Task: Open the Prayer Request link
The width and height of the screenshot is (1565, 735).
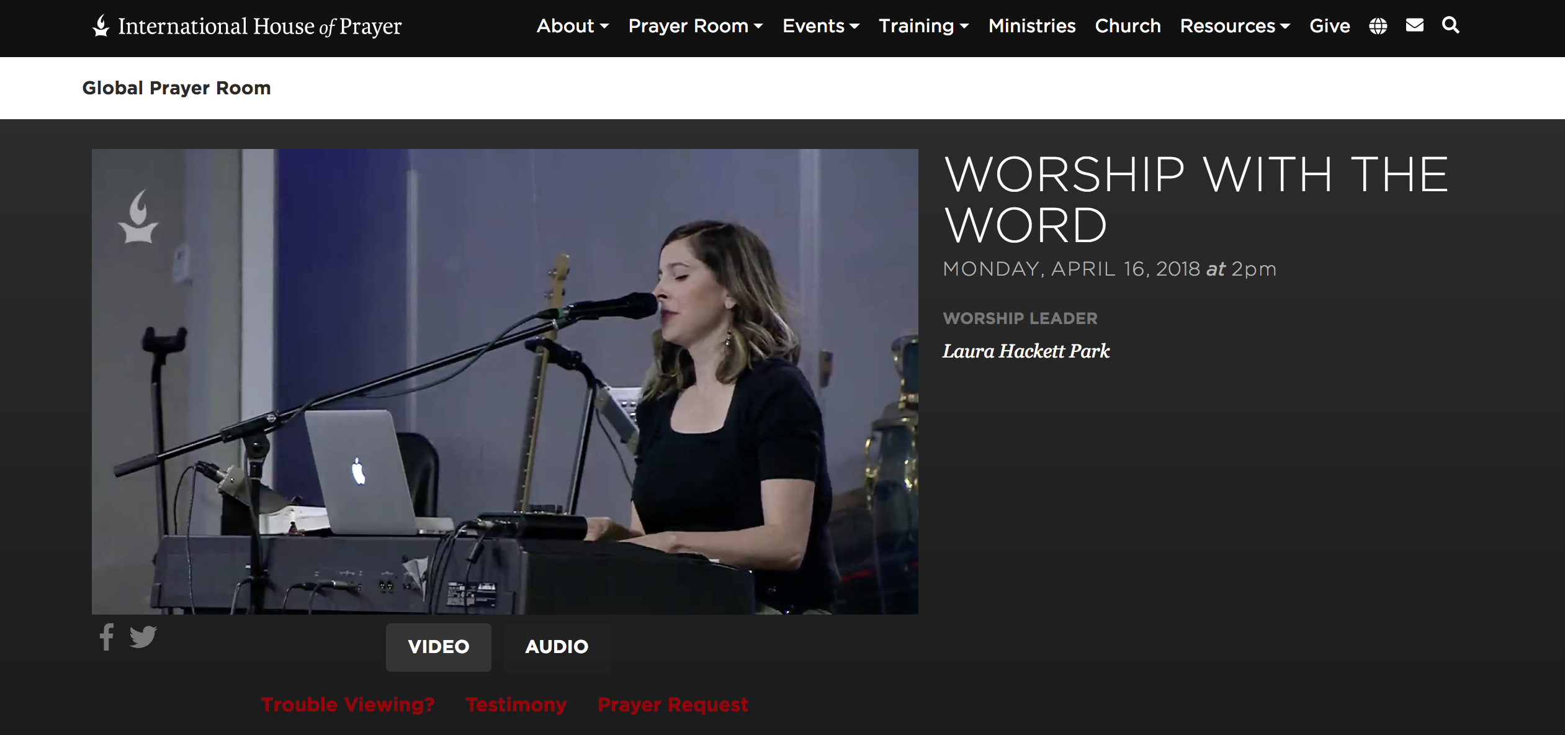Action: [x=673, y=705]
